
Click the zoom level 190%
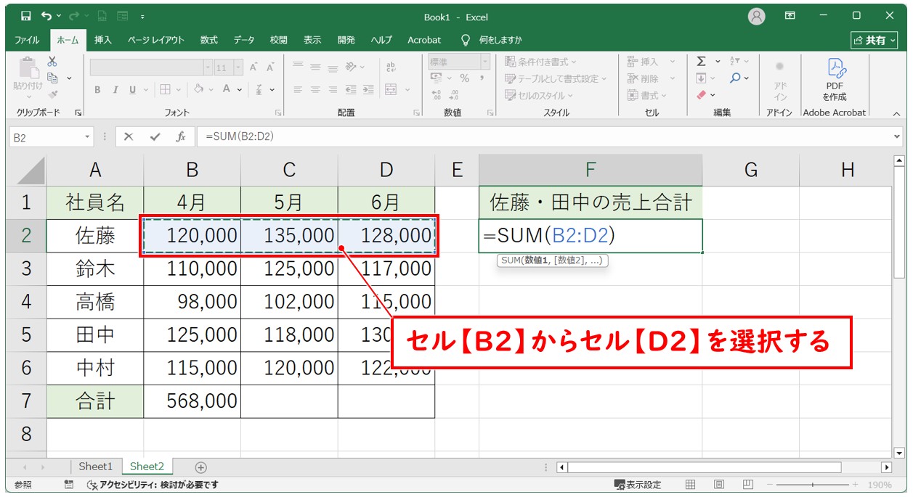pyautogui.click(x=880, y=485)
